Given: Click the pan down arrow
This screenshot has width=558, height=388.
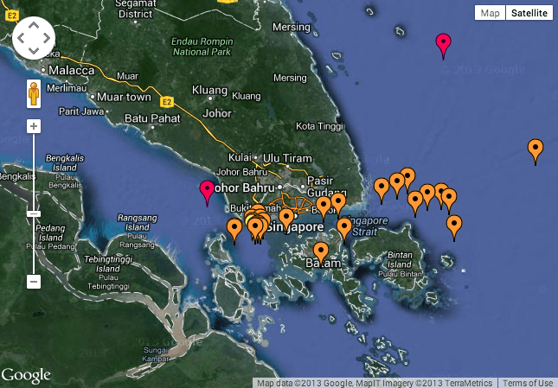Looking at the screenshot, I should pyautogui.click(x=34, y=50).
